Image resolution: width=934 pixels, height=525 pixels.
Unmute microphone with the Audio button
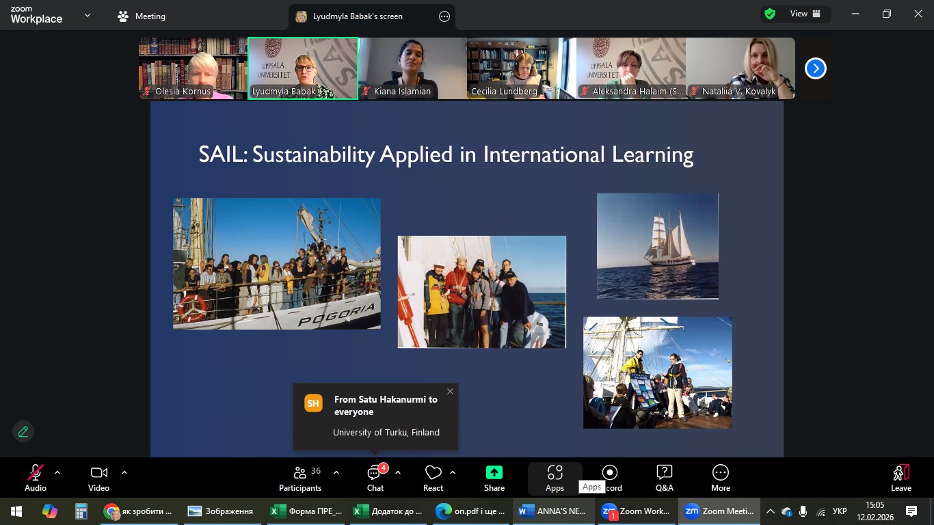(x=36, y=478)
